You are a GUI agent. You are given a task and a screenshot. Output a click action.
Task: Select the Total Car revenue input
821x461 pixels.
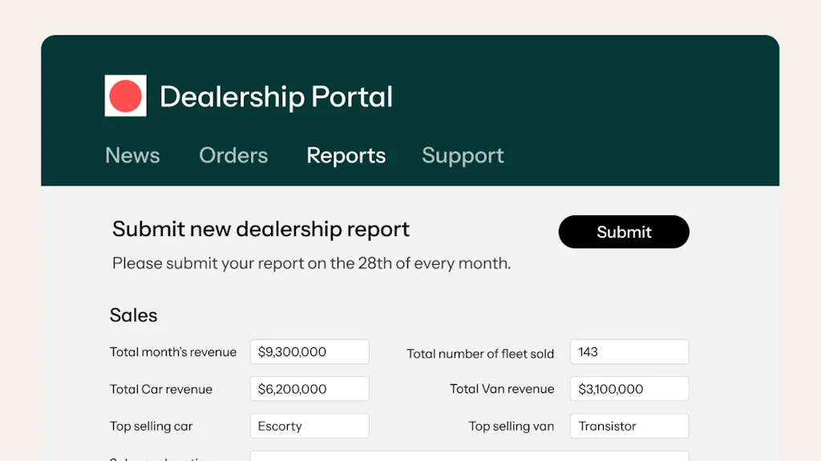(x=309, y=389)
